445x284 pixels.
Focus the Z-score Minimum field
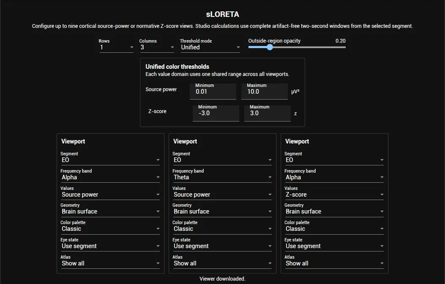pyautogui.click(x=216, y=113)
